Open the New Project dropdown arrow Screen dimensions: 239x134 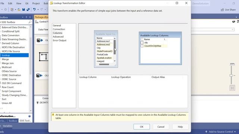point(15,10)
